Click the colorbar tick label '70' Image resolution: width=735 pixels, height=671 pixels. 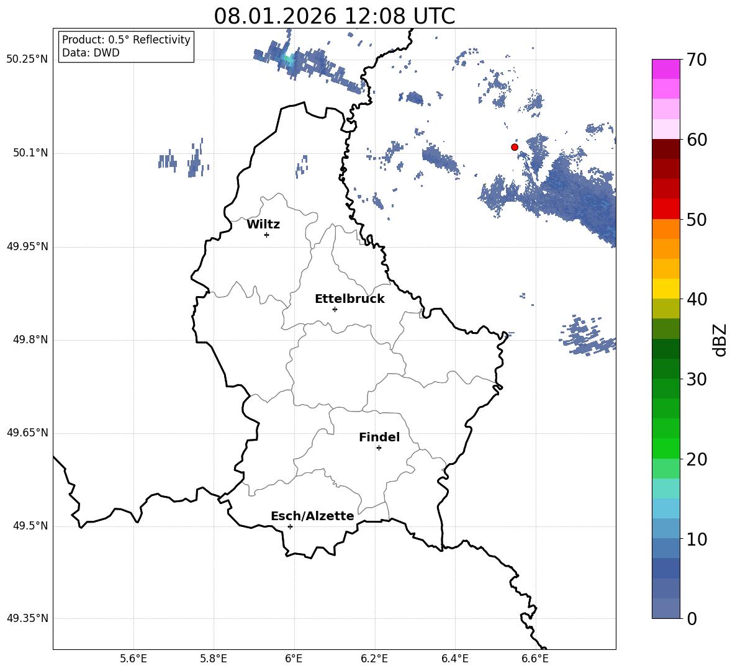pyautogui.click(x=697, y=60)
